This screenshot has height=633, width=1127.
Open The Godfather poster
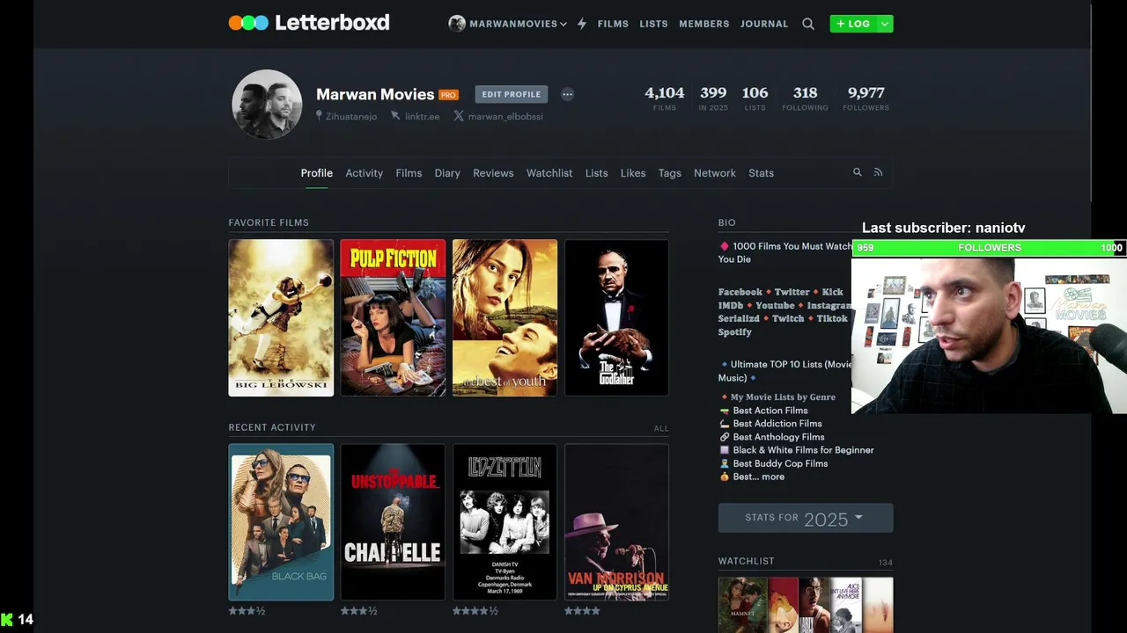point(616,317)
